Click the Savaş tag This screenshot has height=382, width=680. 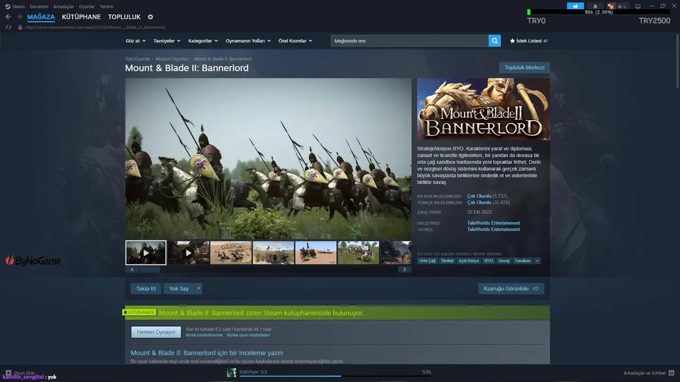(504, 261)
